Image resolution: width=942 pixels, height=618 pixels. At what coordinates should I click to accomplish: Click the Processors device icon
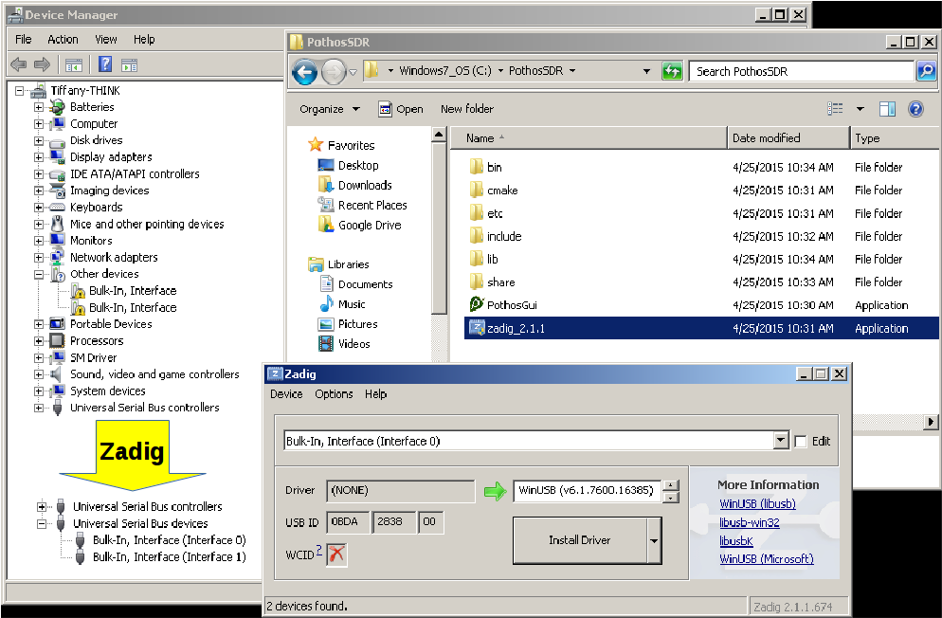(57, 340)
